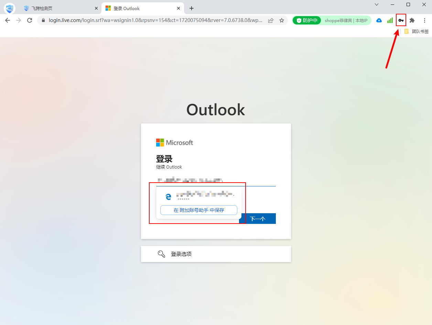Bookmark this page with the star icon
This screenshot has height=325, width=432.
pos(282,20)
